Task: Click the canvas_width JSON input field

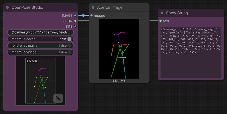Action: pyautogui.click(x=40, y=32)
